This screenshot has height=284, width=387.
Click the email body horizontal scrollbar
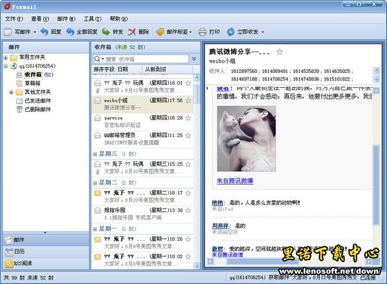[263, 261]
